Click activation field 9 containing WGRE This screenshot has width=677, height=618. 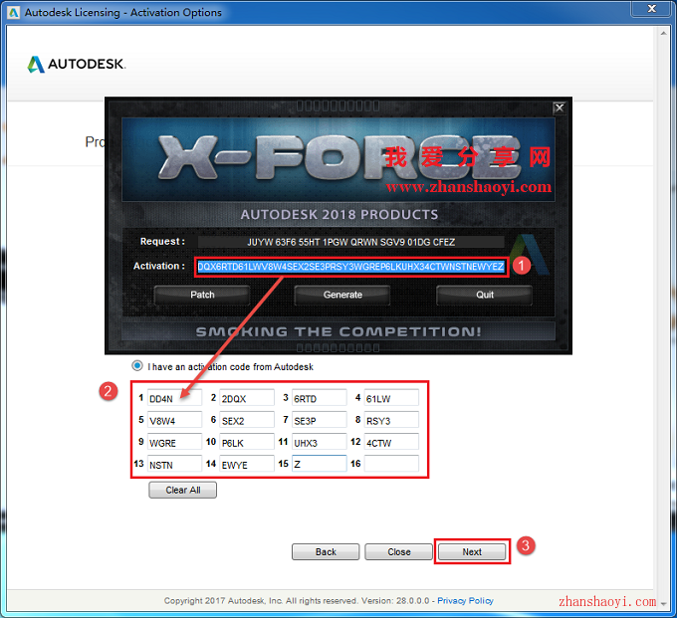tap(174, 442)
